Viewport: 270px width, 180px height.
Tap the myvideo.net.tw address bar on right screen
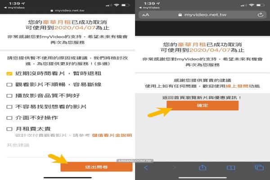click(x=202, y=14)
